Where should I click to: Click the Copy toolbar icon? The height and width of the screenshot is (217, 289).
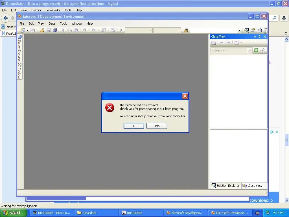(69, 30)
